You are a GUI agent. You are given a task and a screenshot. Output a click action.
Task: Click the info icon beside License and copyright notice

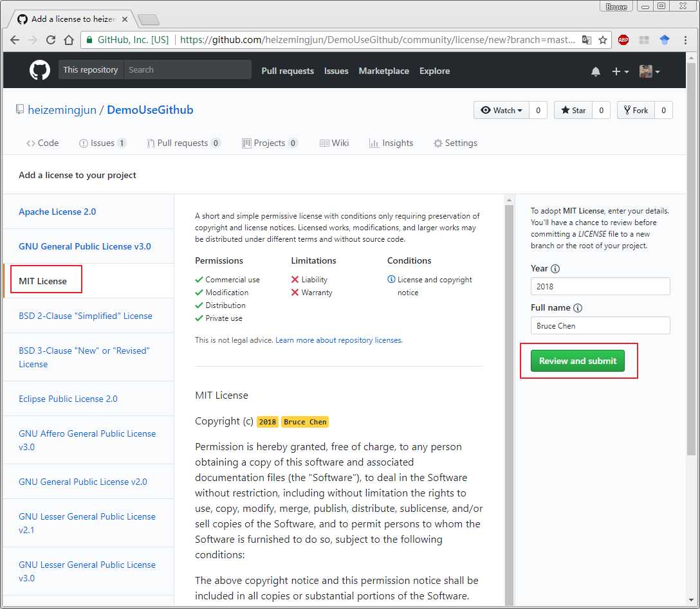point(392,279)
